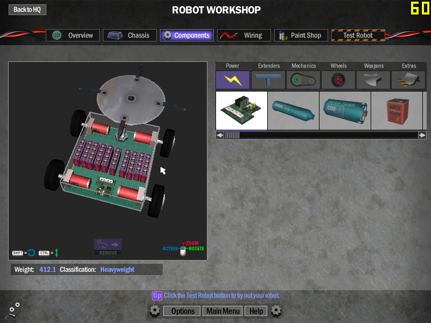Viewport: 431px width, 323px height.
Task: Click the Remove component icon
Action: point(108,247)
